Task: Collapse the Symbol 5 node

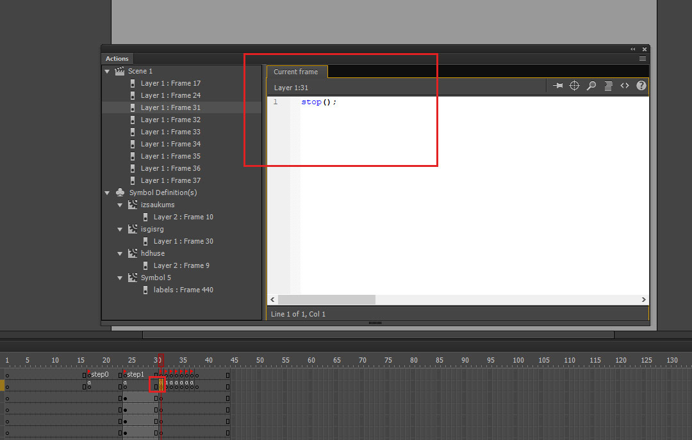Action: click(120, 278)
